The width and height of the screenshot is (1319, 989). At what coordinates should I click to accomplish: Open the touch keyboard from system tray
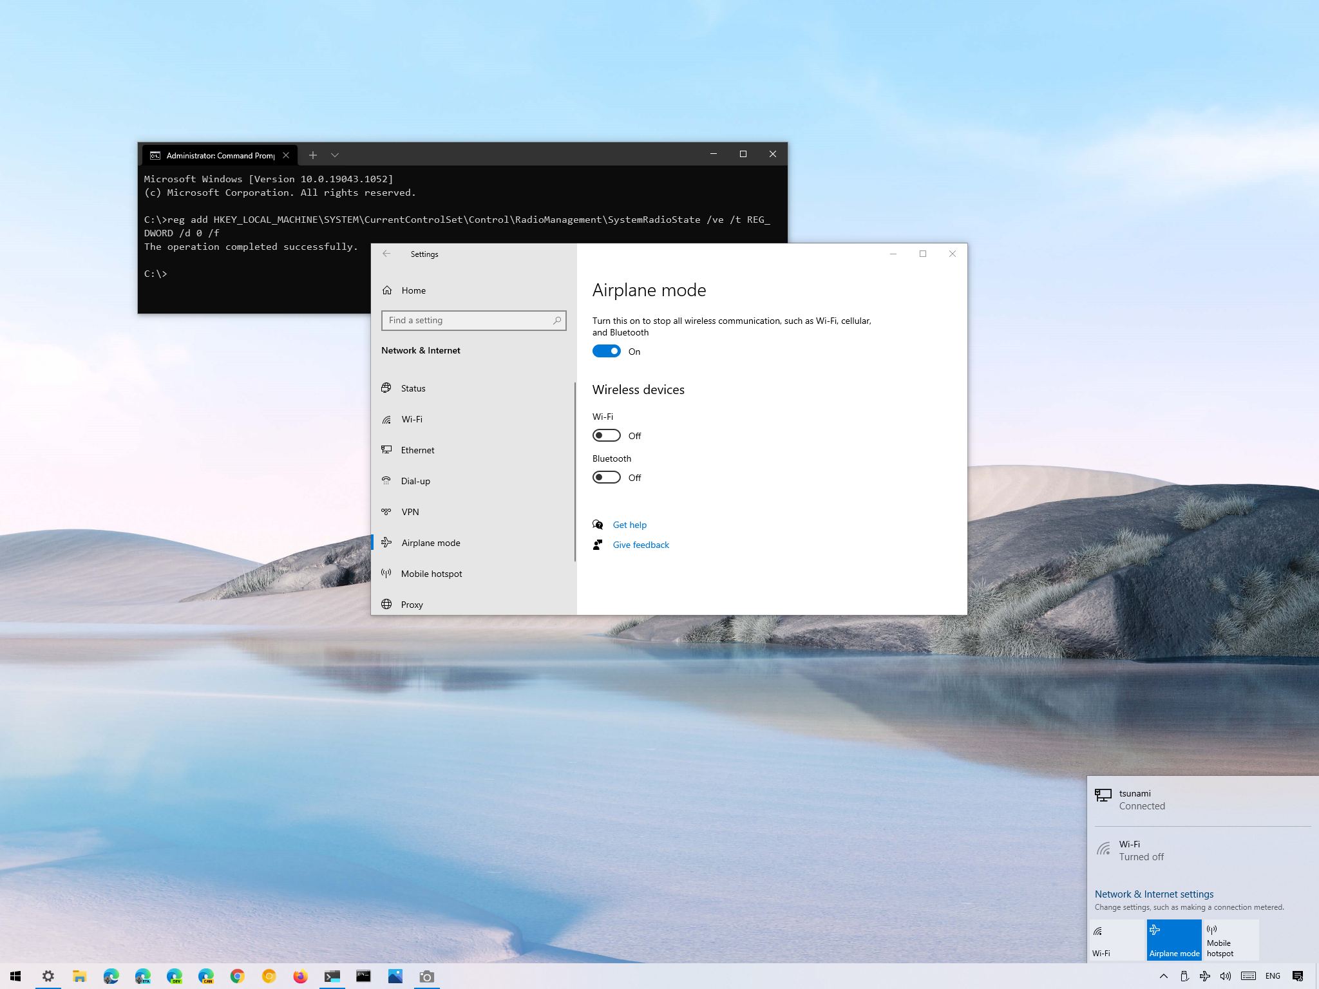pos(1248,976)
